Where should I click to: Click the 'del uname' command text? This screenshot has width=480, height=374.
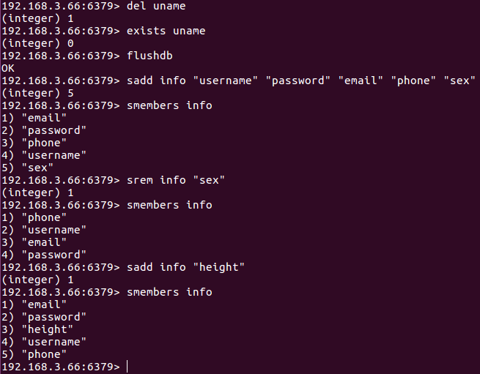pos(156,6)
